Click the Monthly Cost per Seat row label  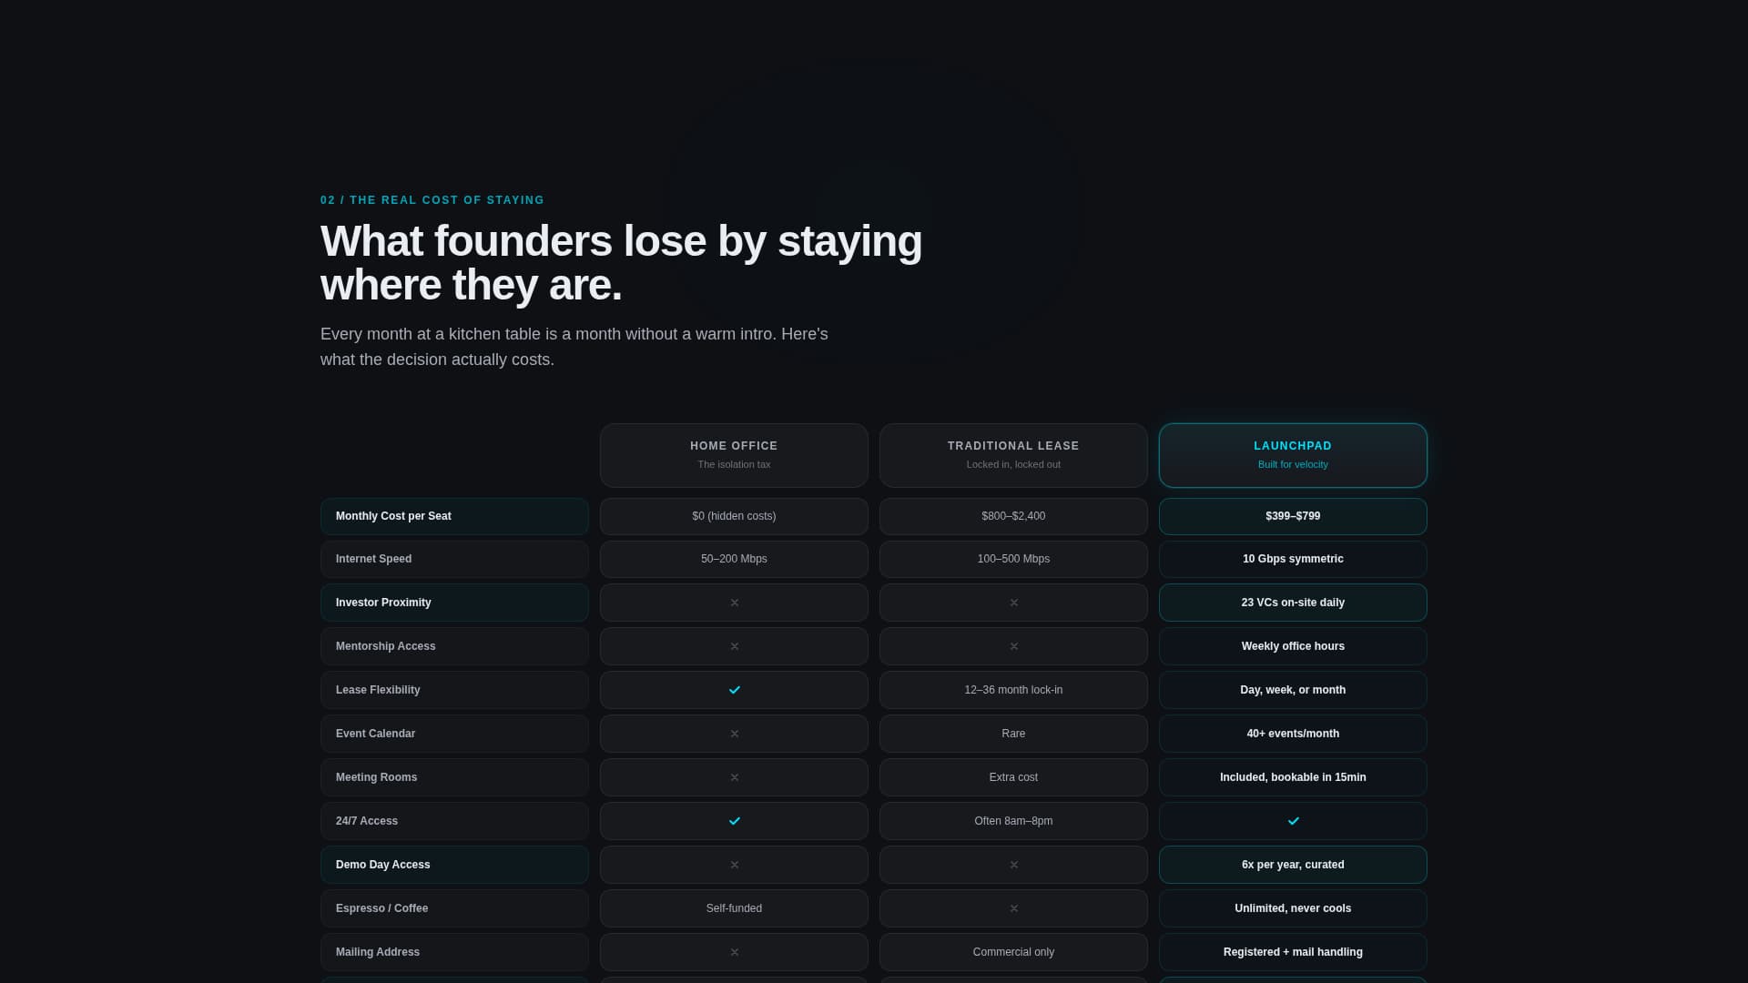[454, 516]
